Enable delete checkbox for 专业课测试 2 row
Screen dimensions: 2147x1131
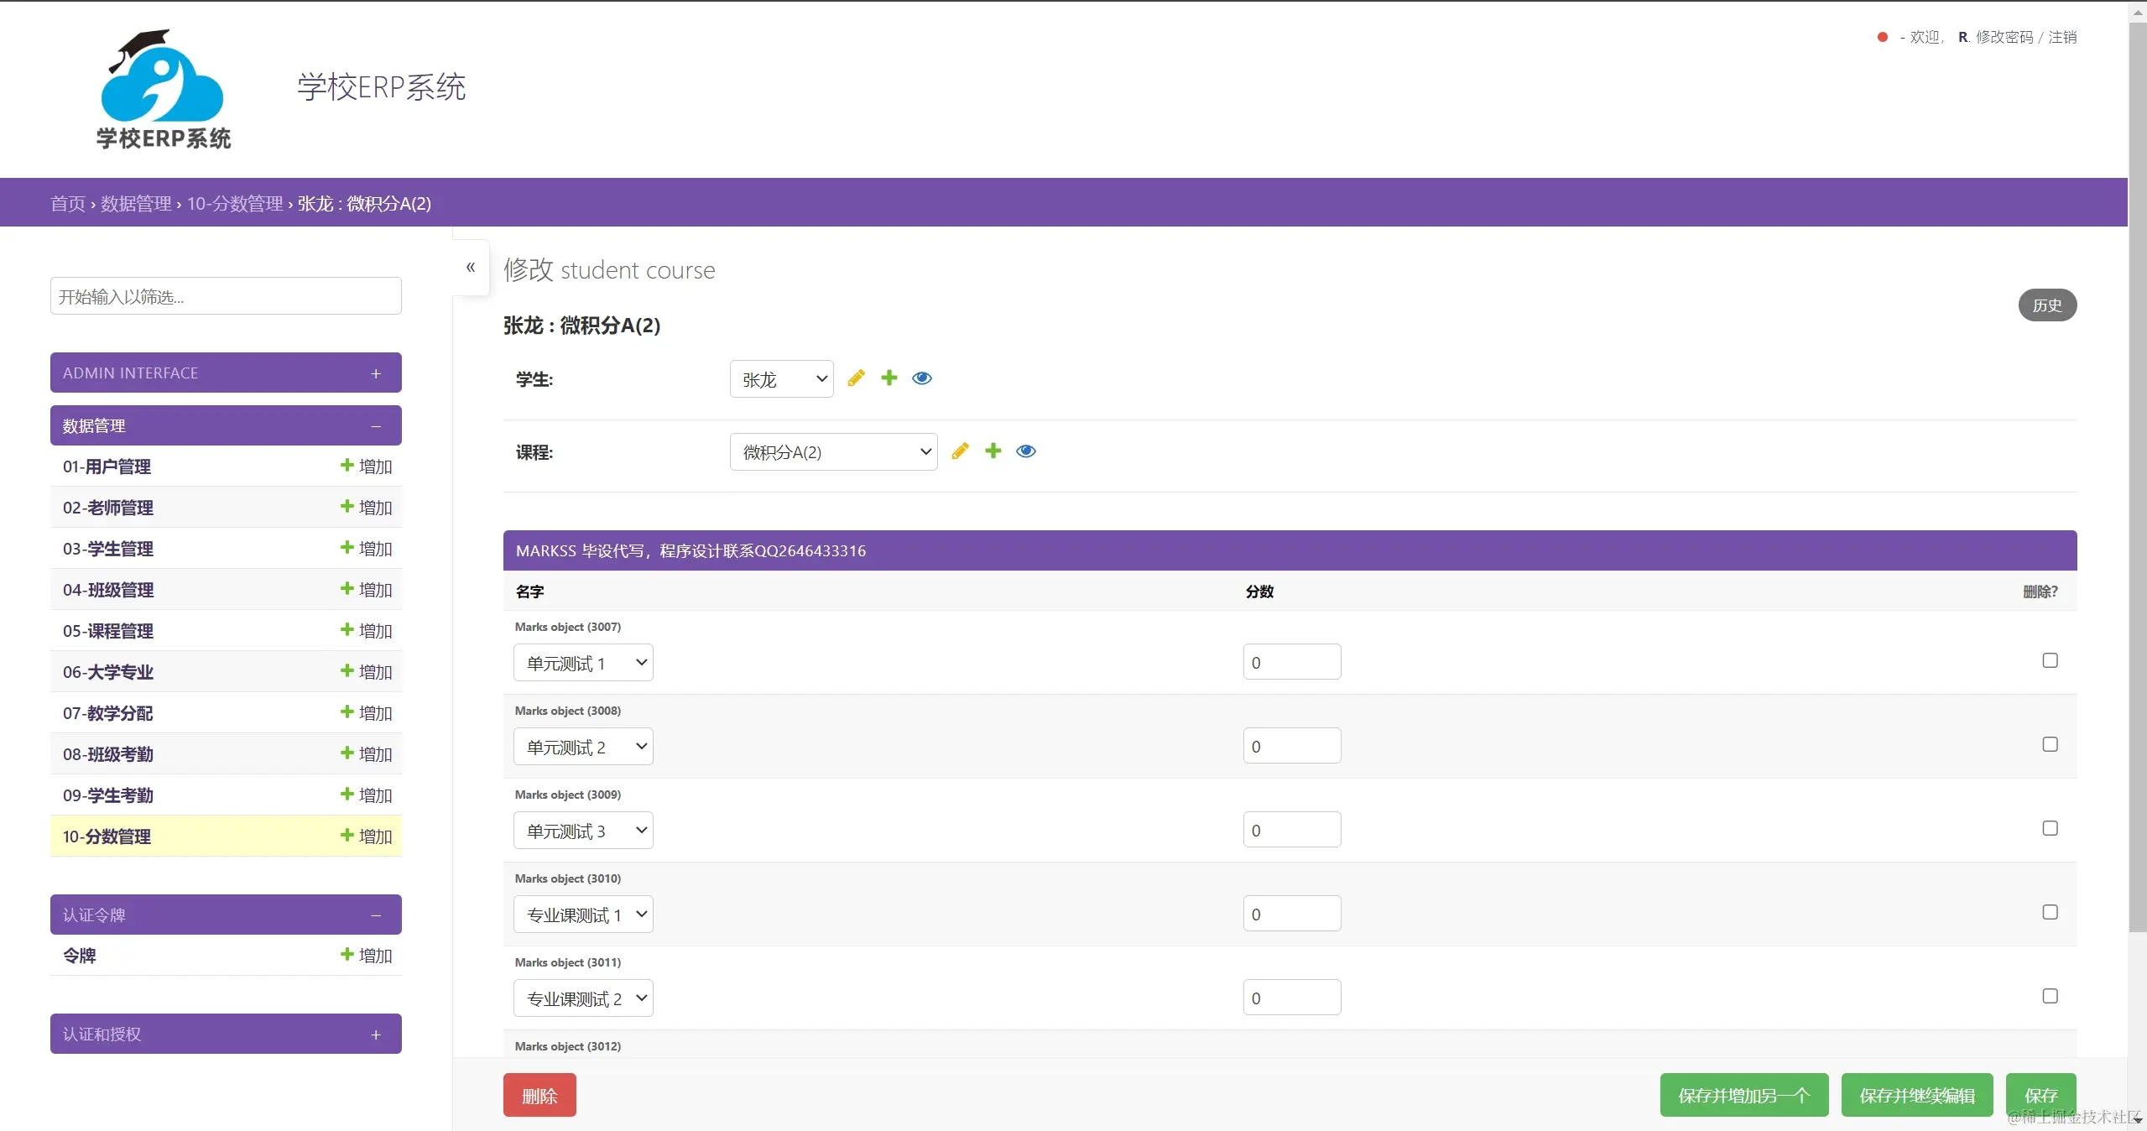2050,997
